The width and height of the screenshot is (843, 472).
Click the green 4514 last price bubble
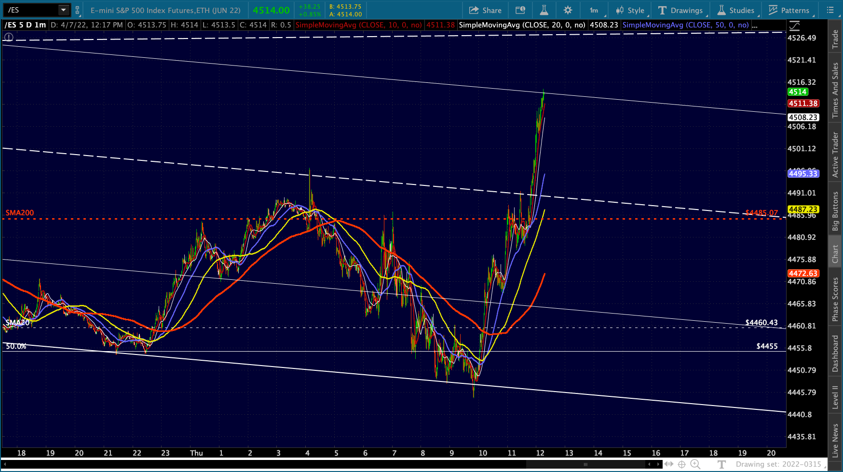[798, 92]
